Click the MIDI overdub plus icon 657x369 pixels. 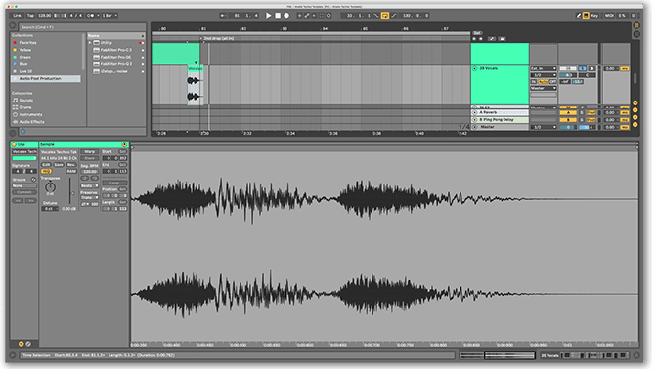click(299, 15)
